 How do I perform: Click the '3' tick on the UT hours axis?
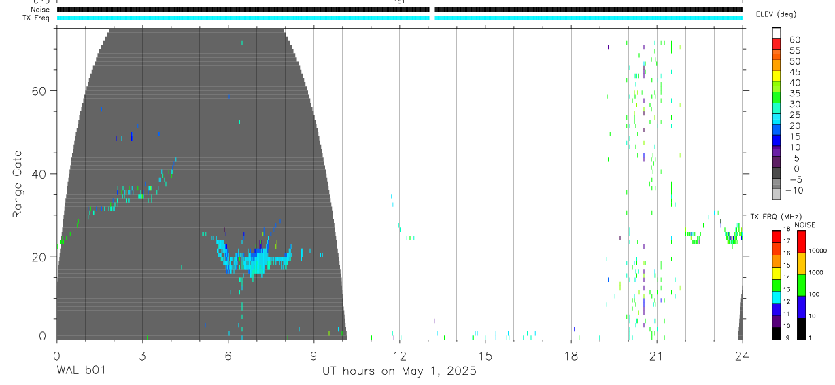[x=142, y=356]
